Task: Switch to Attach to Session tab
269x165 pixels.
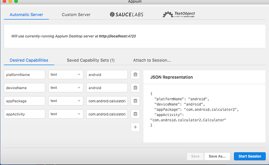Action: coord(152,60)
